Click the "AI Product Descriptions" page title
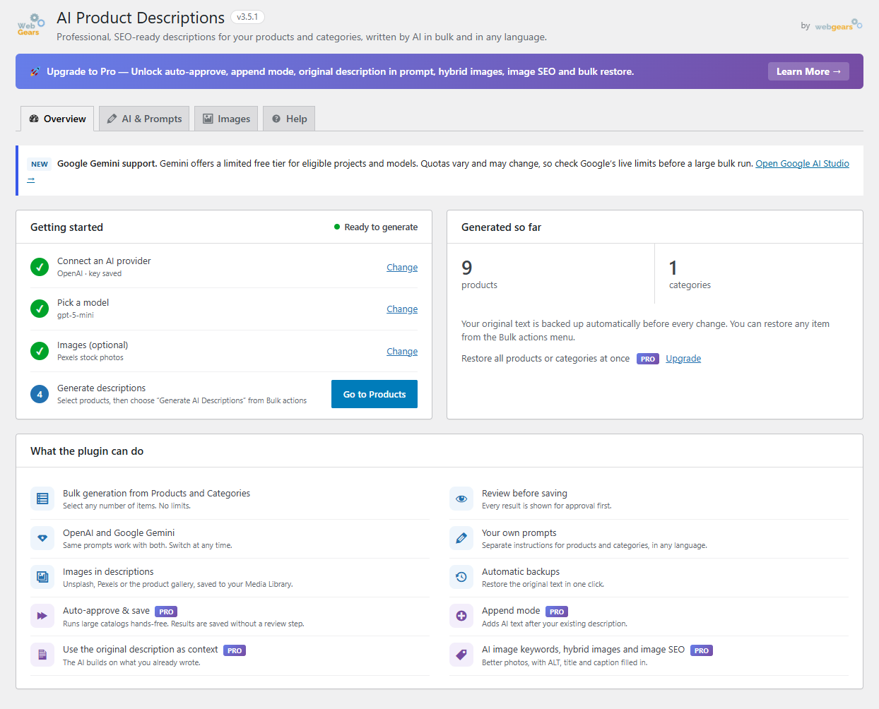This screenshot has height=709, width=879. (x=141, y=18)
